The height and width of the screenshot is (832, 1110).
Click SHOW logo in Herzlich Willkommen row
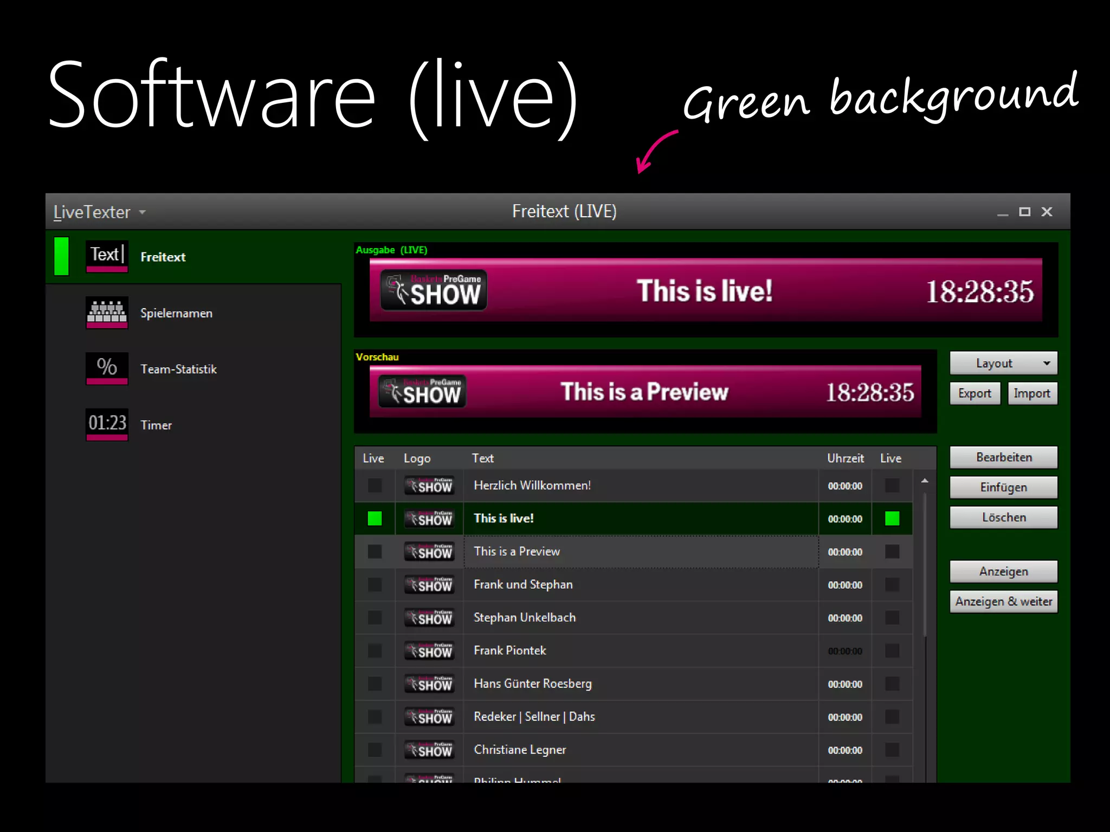(x=429, y=485)
